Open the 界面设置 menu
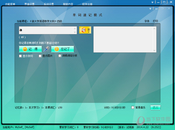 (x=29, y=4)
